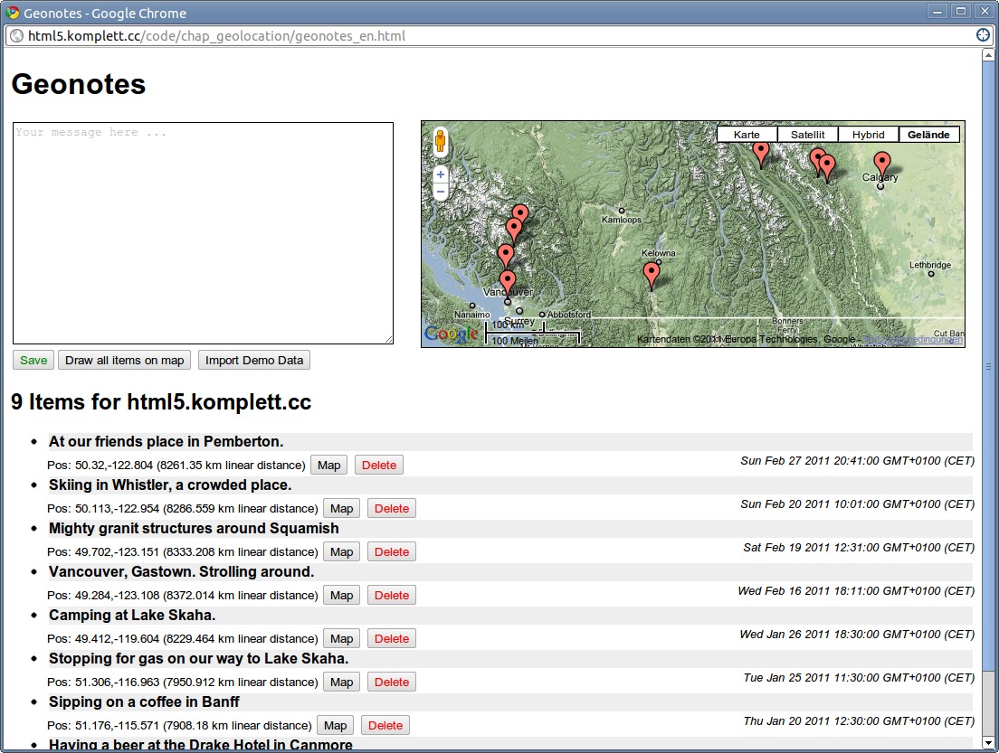Click the Google logo on the map
The image size is (999, 753).
452,334
